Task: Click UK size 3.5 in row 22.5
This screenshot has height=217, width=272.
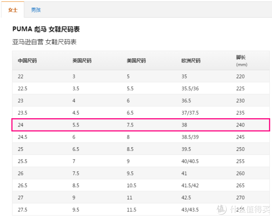Action: (76, 89)
